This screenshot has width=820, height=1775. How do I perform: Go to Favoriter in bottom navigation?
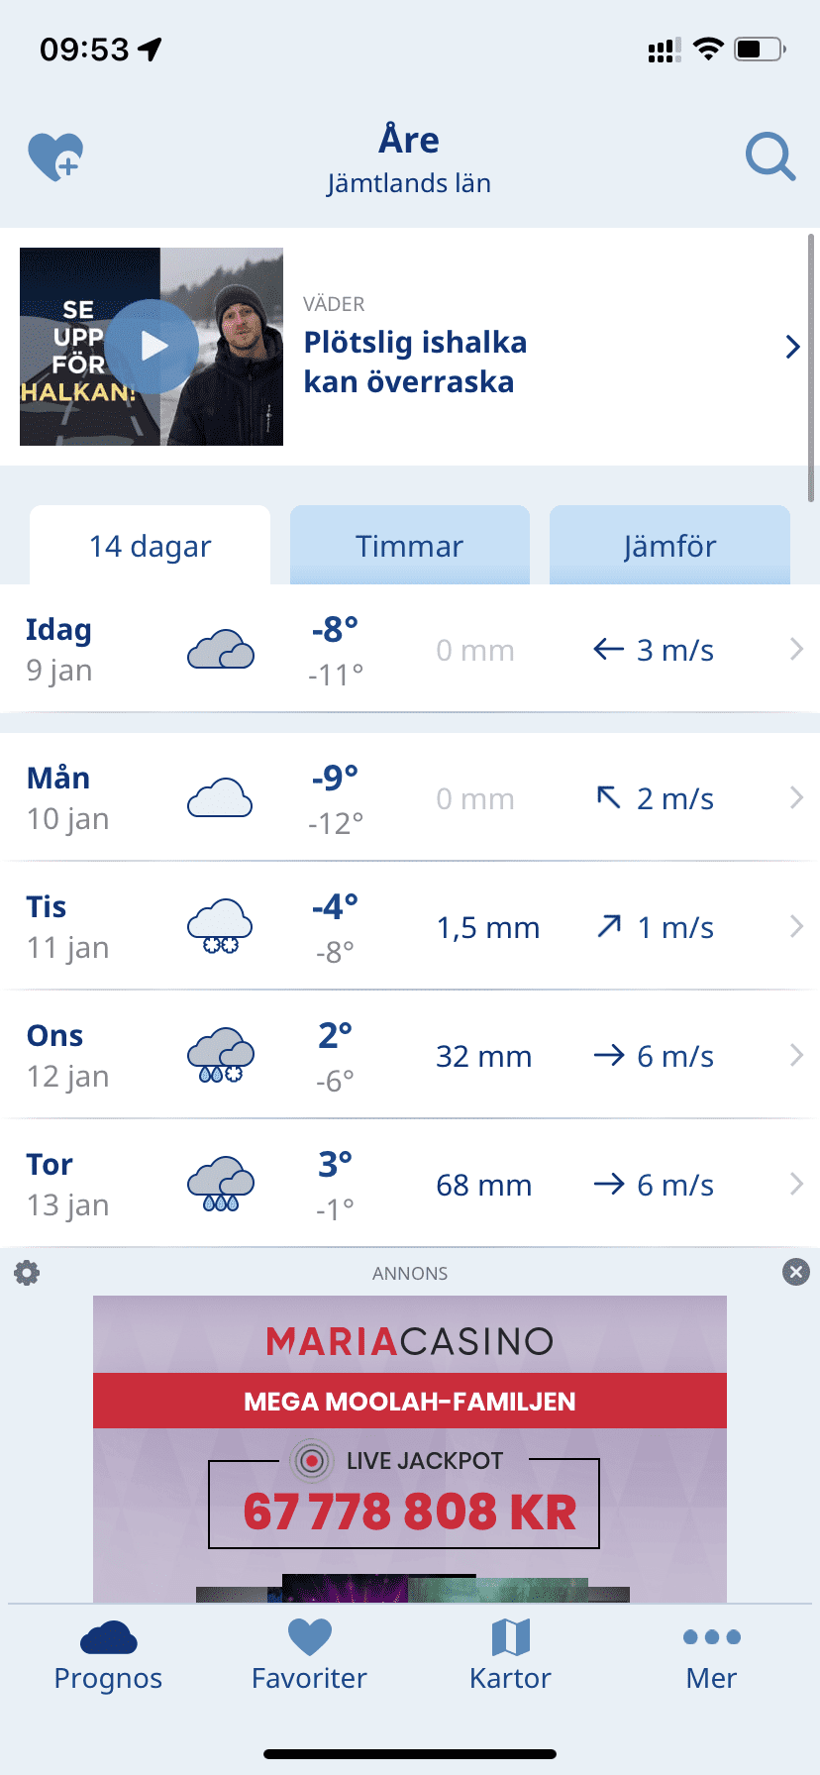(x=309, y=1656)
